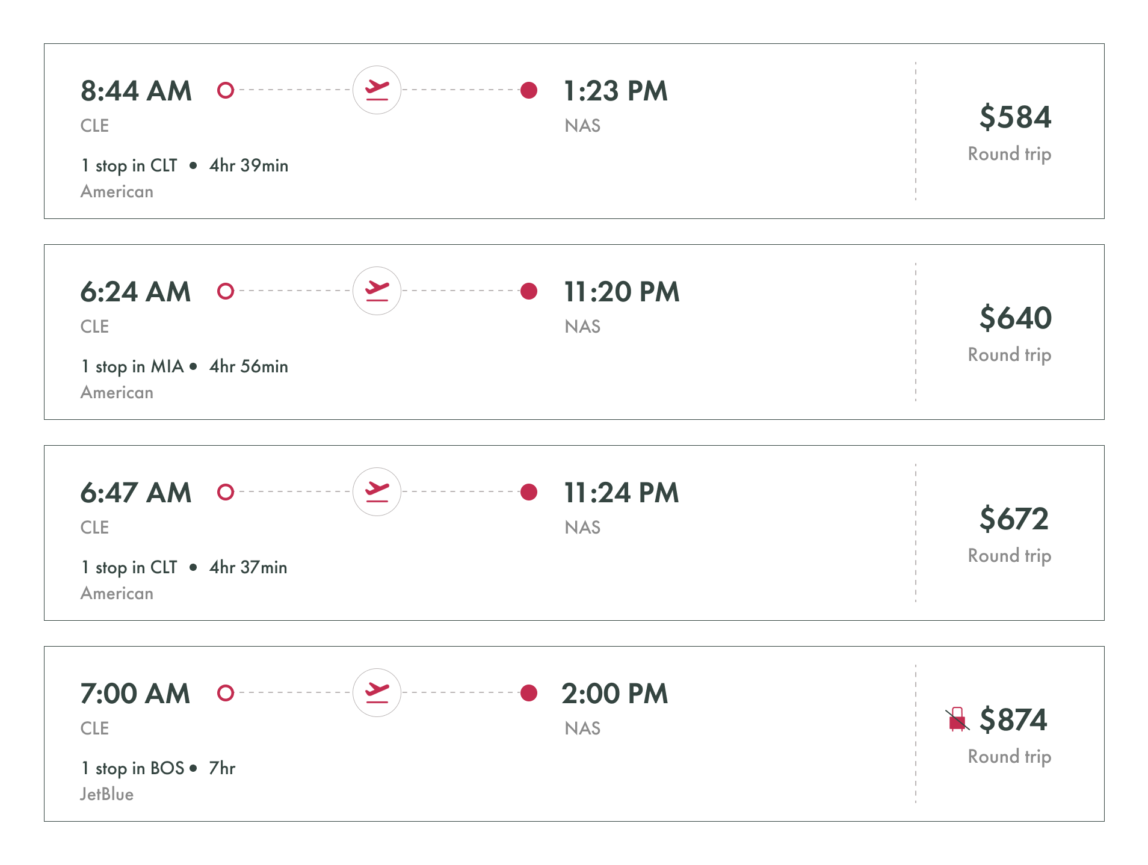Click the plane icon on the 8:44 AM flight
The width and height of the screenshot is (1148, 865).
(x=377, y=90)
